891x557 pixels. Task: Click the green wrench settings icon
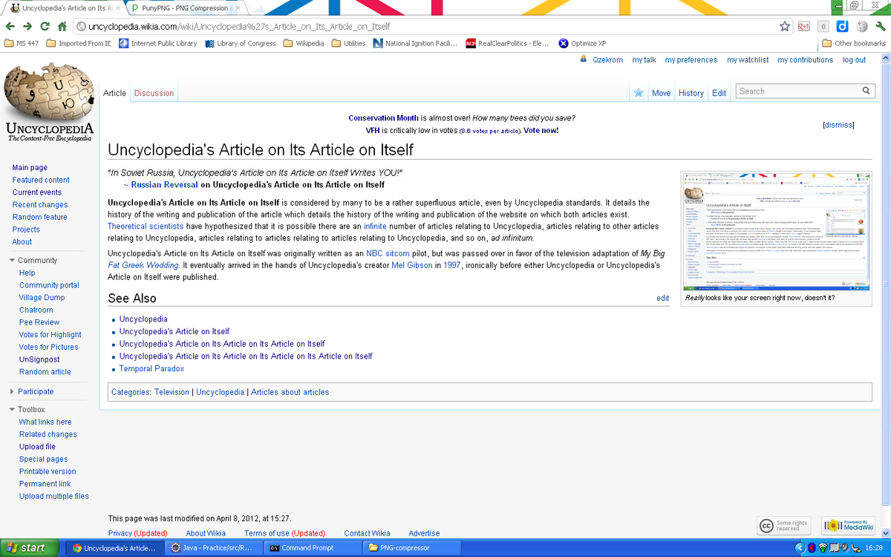[879, 25]
